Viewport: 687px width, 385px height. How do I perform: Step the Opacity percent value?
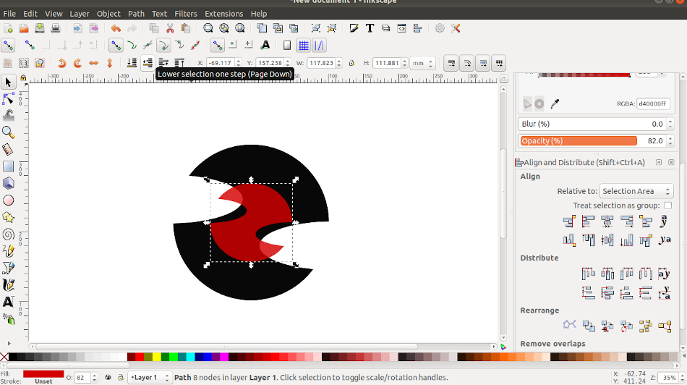click(670, 141)
